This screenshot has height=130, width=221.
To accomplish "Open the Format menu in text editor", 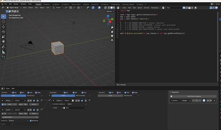I will (x=146, y=8).
